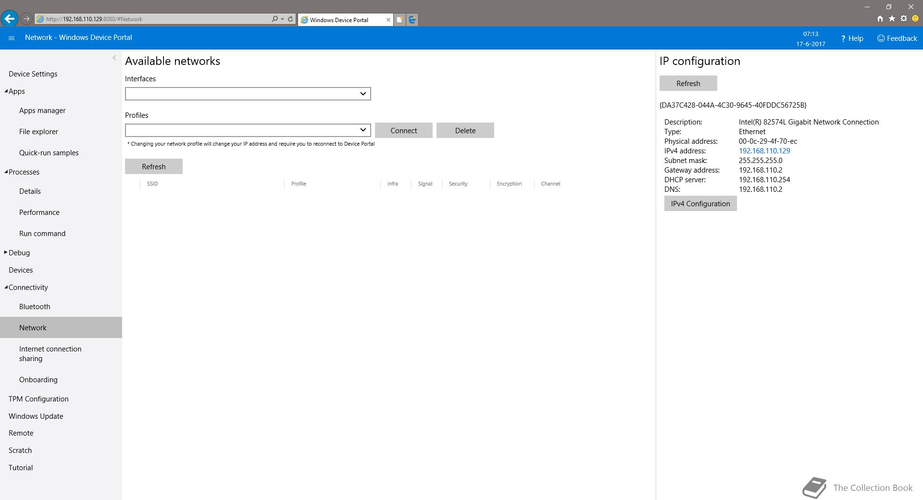Refresh the available networks list

pos(154,166)
